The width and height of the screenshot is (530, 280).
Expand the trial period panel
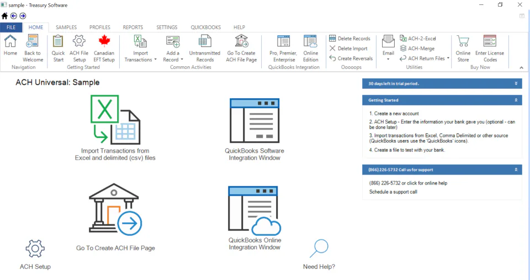click(516, 83)
